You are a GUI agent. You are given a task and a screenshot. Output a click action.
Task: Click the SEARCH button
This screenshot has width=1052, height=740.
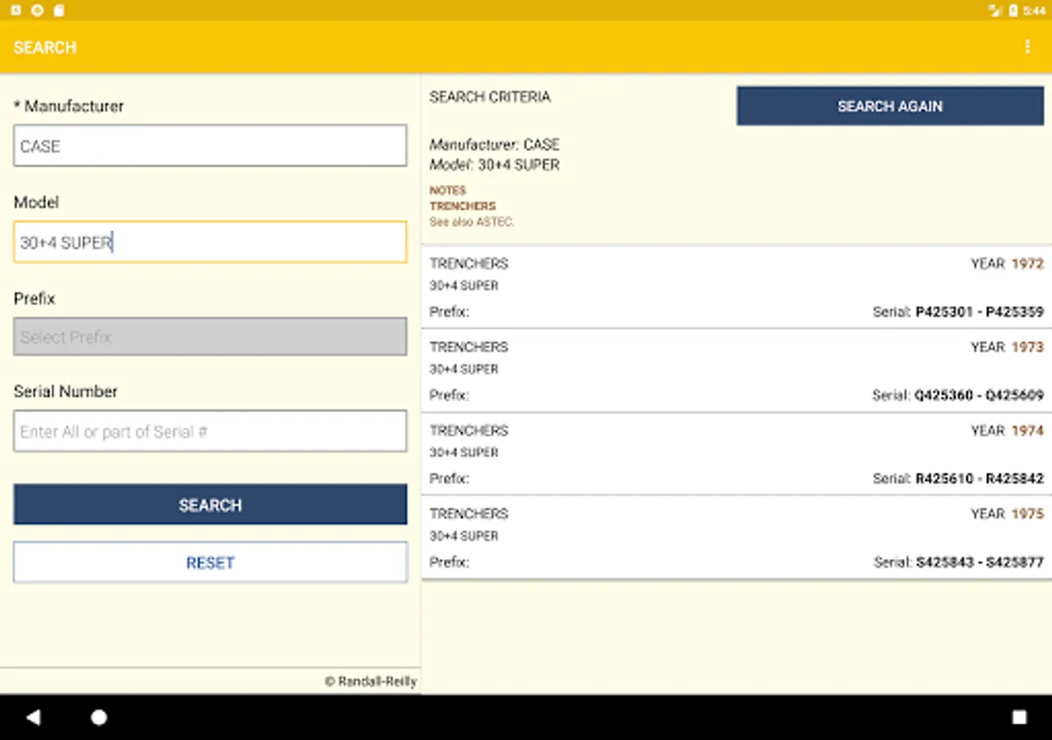pos(210,505)
